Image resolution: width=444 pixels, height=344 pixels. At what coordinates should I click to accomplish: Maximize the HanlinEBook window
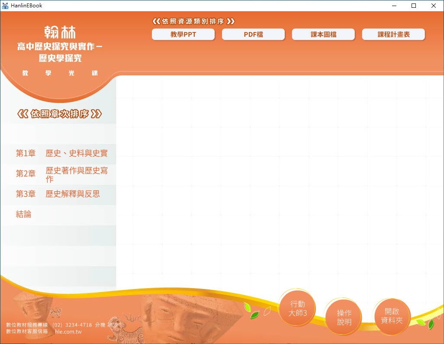414,6
